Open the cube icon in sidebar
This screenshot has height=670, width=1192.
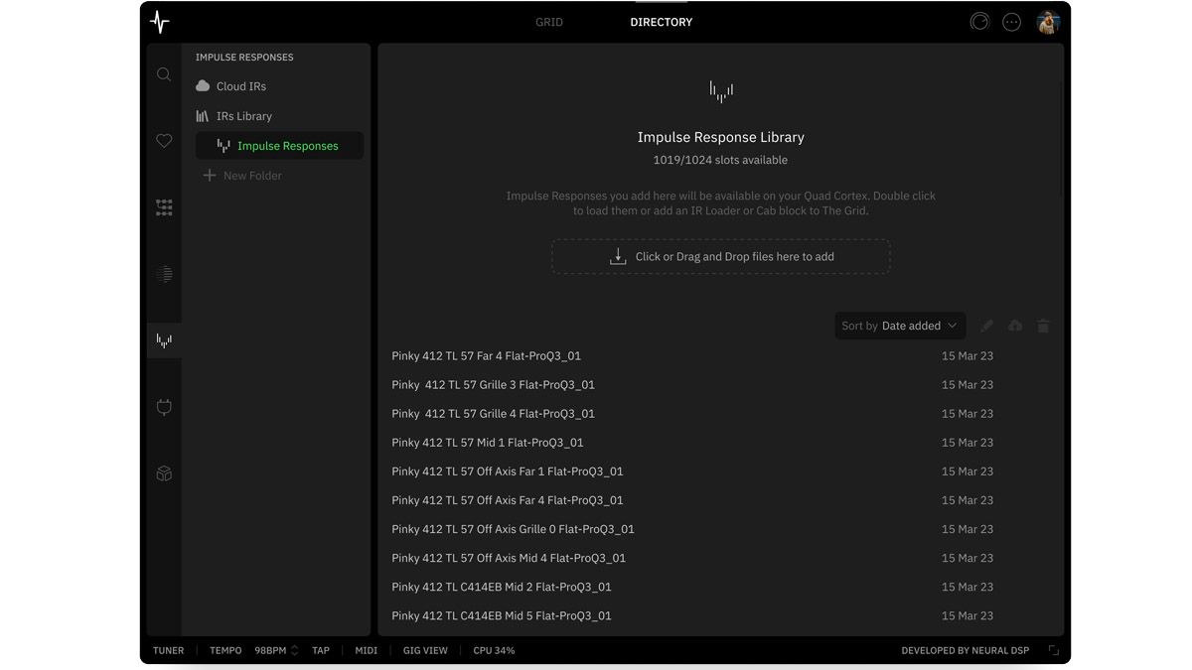coord(164,473)
